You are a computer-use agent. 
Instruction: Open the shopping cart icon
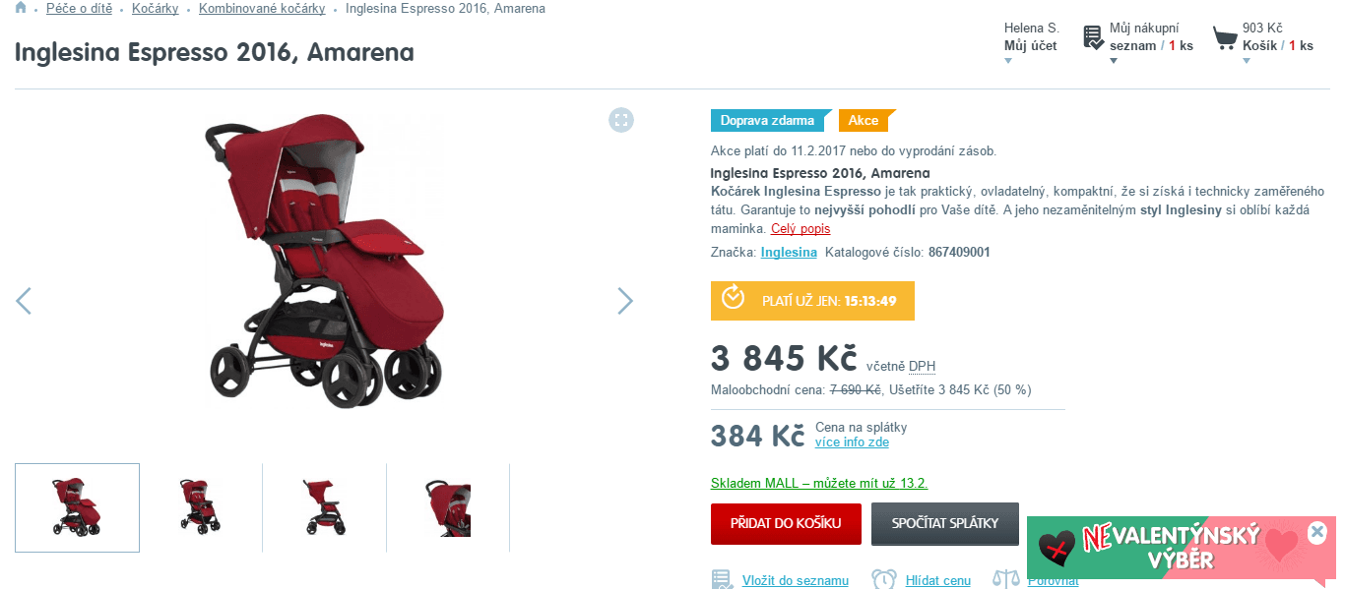(x=1225, y=38)
